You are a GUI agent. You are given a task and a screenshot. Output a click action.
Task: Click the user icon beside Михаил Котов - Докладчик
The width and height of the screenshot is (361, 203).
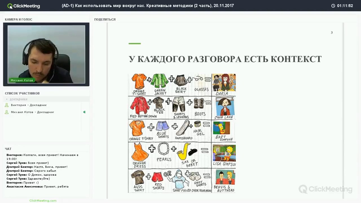point(7,112)
